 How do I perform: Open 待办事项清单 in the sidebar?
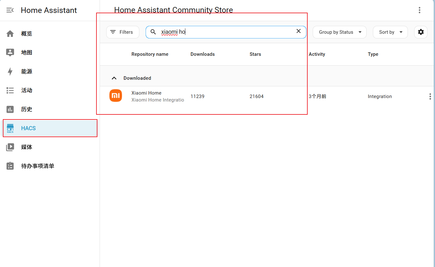pyautogui.click(x=38, y=166)
